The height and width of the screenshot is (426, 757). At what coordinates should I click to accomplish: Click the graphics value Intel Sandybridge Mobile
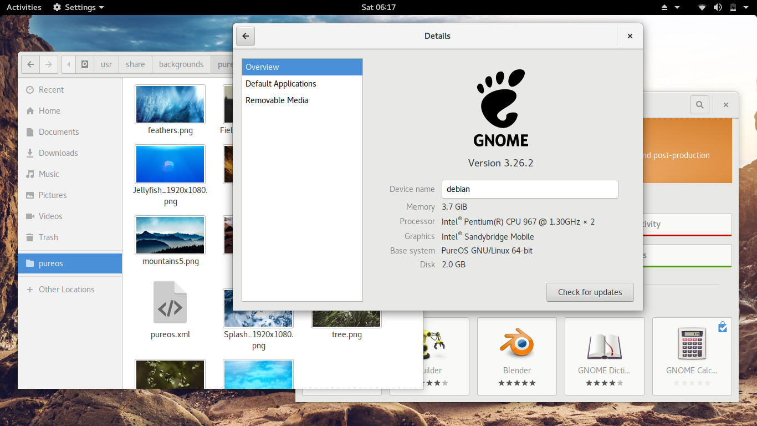488,236
